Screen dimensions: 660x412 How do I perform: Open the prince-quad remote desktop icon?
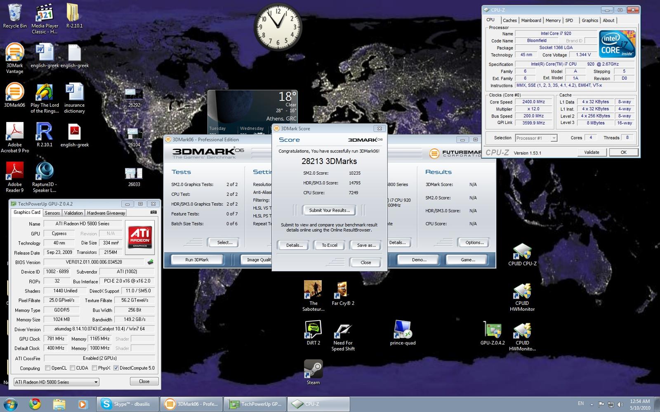coord(403,333)
